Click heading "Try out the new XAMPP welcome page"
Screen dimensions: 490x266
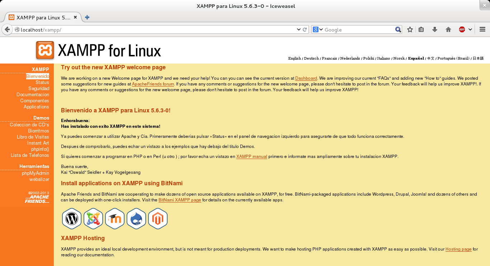113,67
